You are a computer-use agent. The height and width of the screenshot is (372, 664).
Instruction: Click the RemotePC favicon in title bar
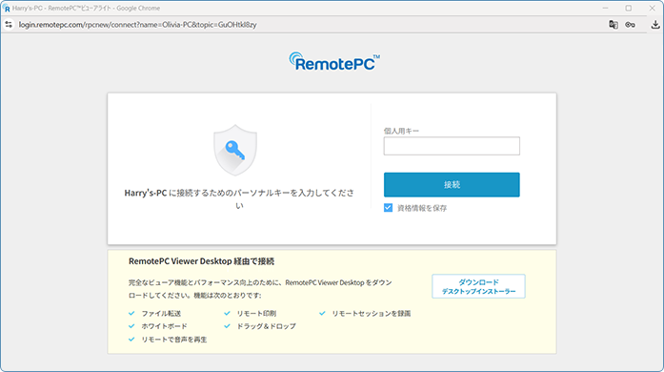pos(7,8)
